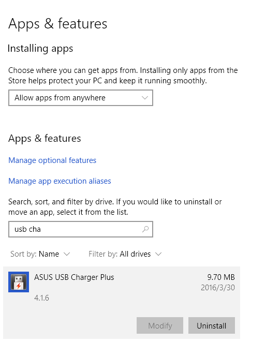Uninstall ASUS USB Charger Plus
Screen dimensions: 280x357
click(212, 325)
